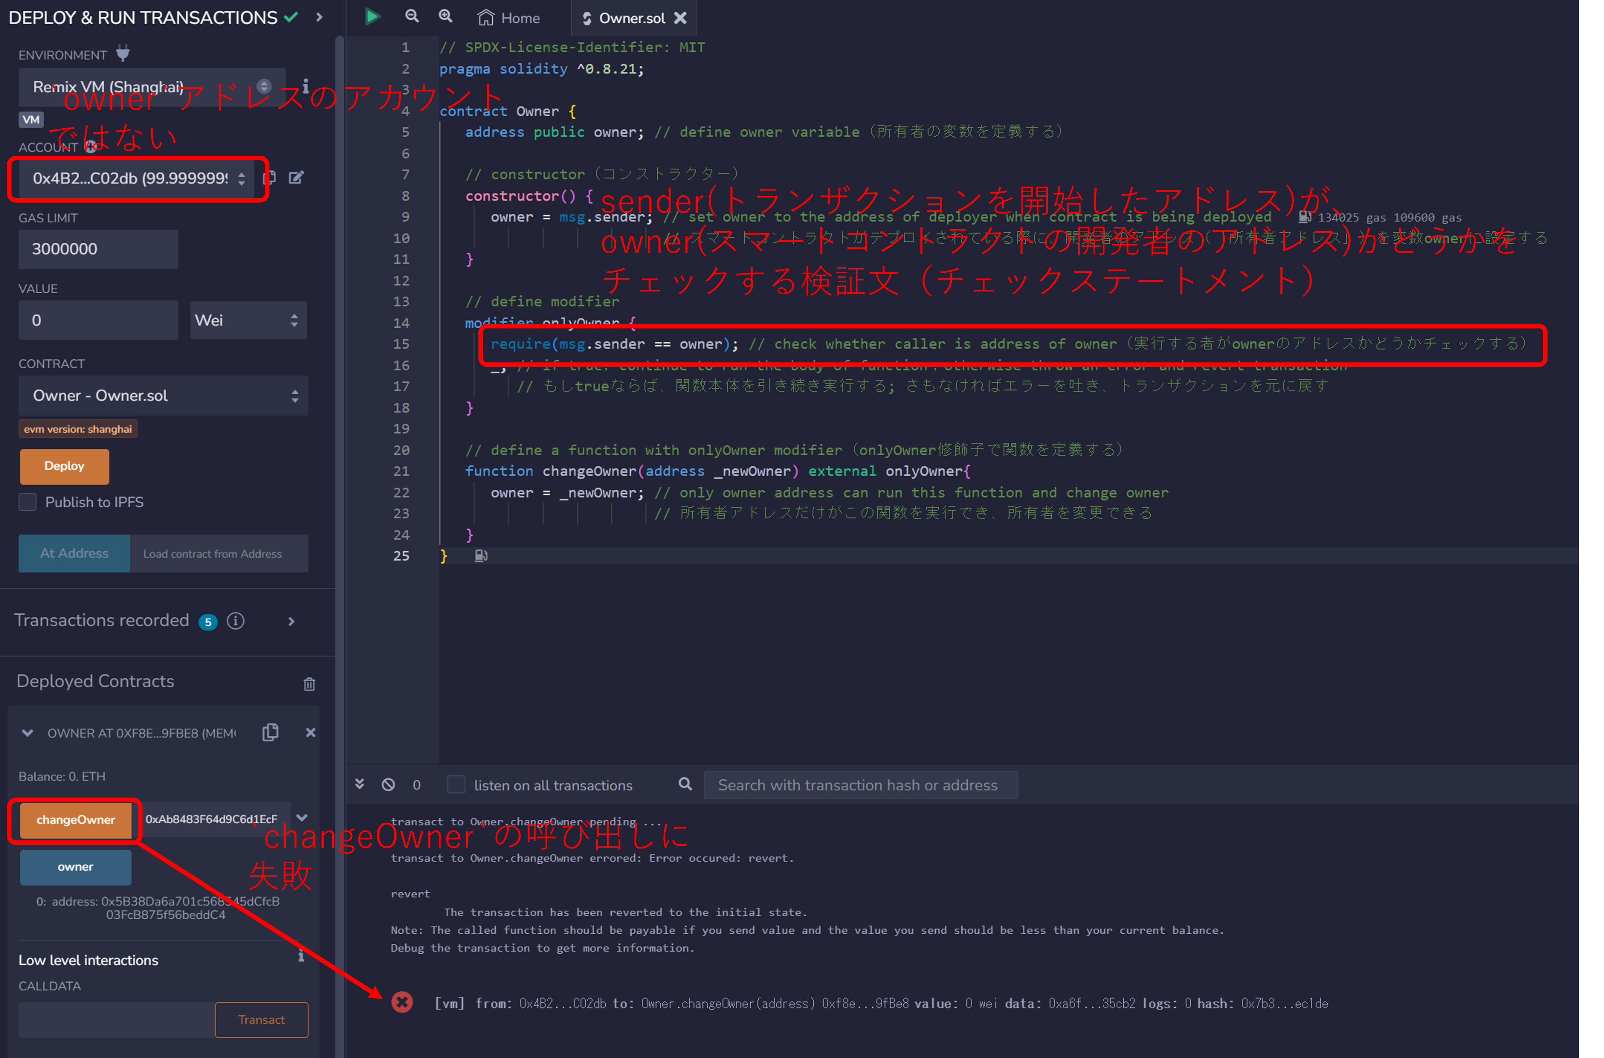Toggle listen on all transactions checkbox
This screenshot has height=1058, width=1604.
457,785
